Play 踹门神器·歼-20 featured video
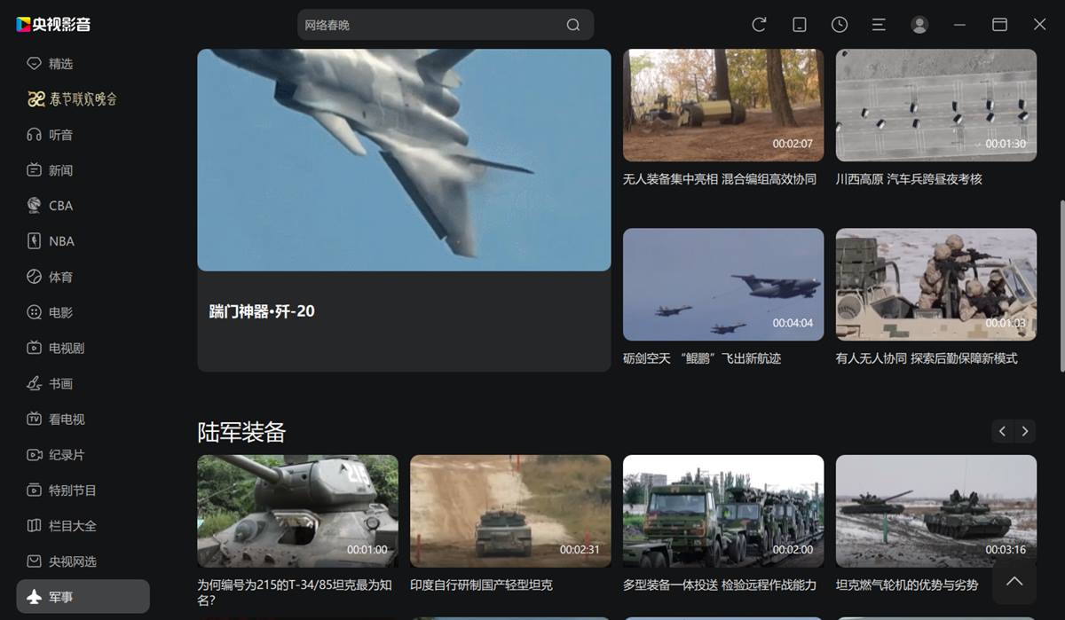Viewport: 1065px width, 620px height. pyautogui.click(x=403, y=160)
